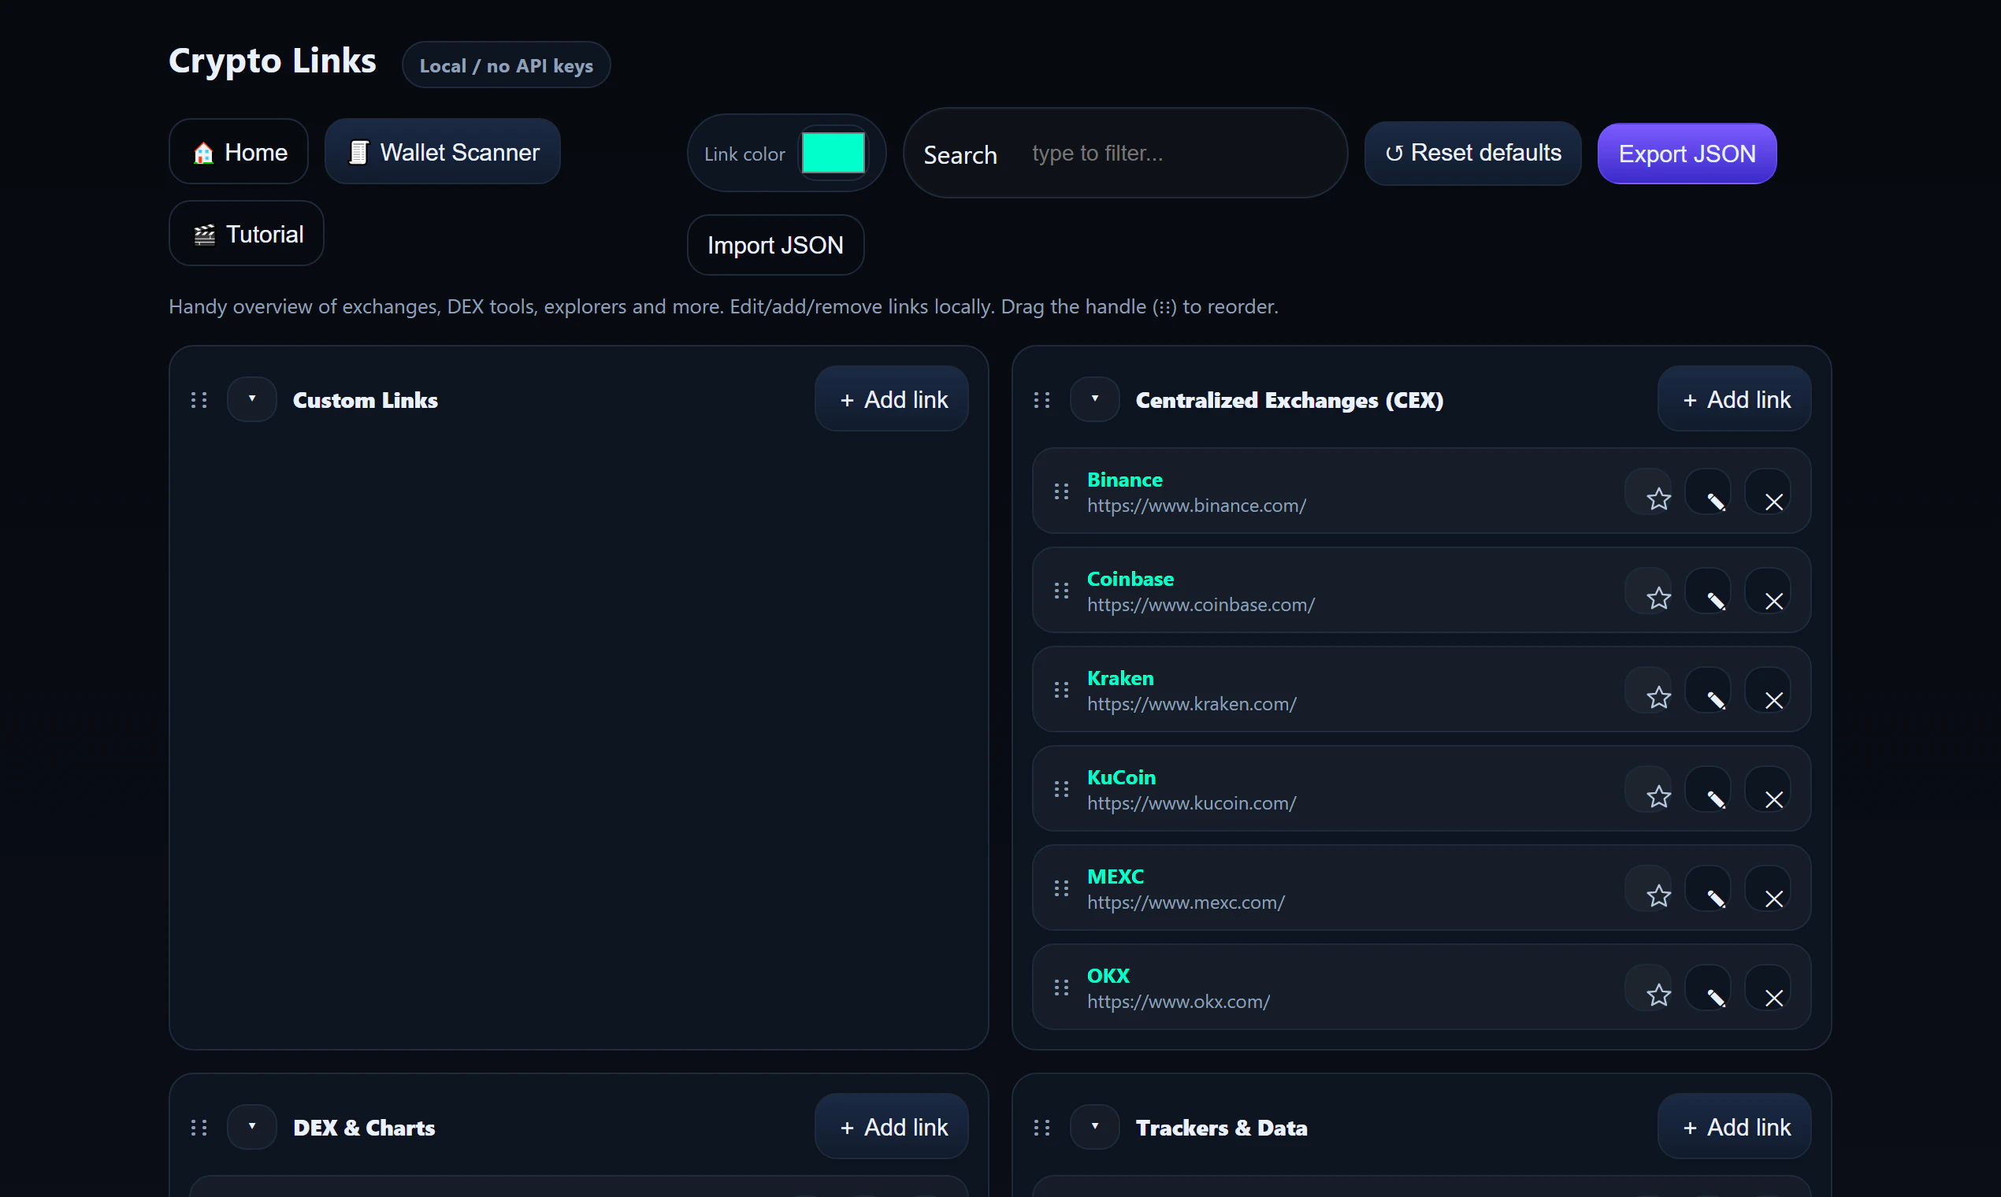Click the https://www.kraken.com/ URL text

click(1192, 704)
